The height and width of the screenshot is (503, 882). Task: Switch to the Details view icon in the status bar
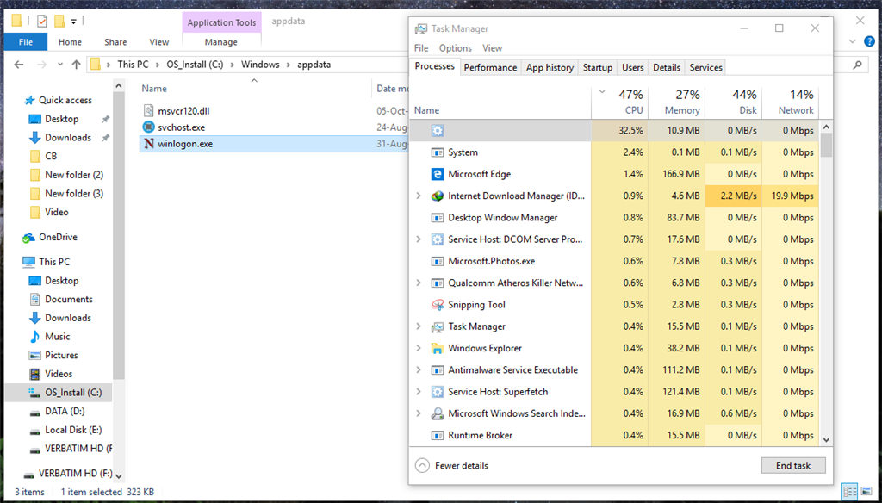pyautogui.click(x=850, y=491)
